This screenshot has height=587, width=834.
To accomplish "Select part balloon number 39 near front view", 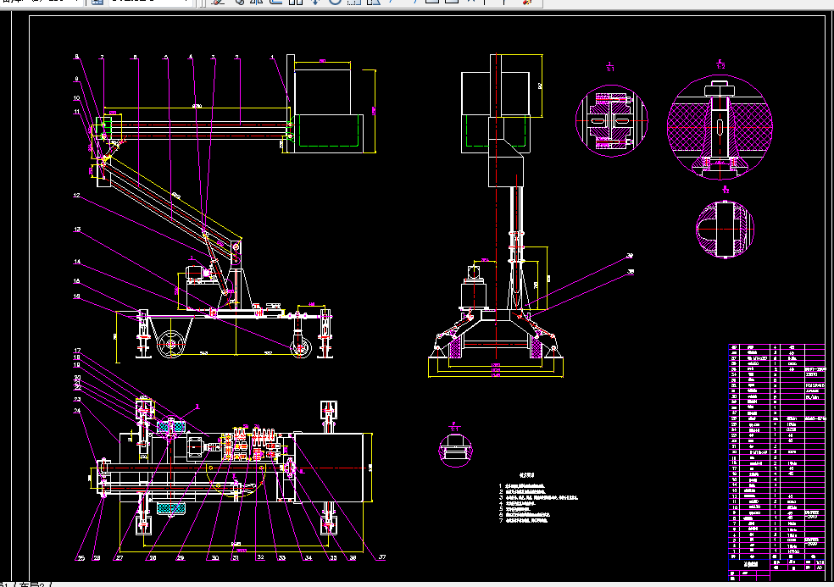I will 630,256.
